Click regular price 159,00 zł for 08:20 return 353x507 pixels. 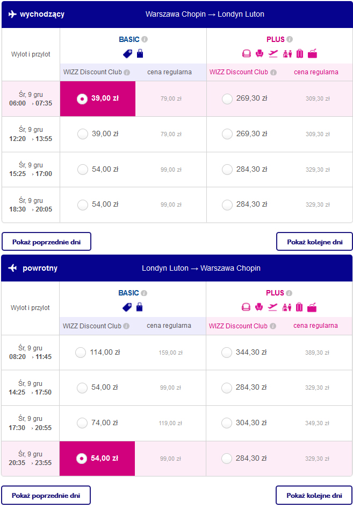170,353
